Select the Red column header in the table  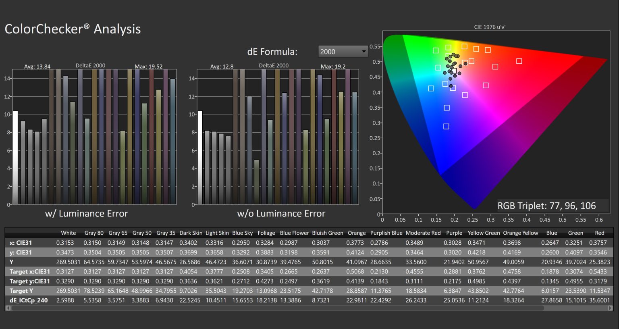(600, 233)
